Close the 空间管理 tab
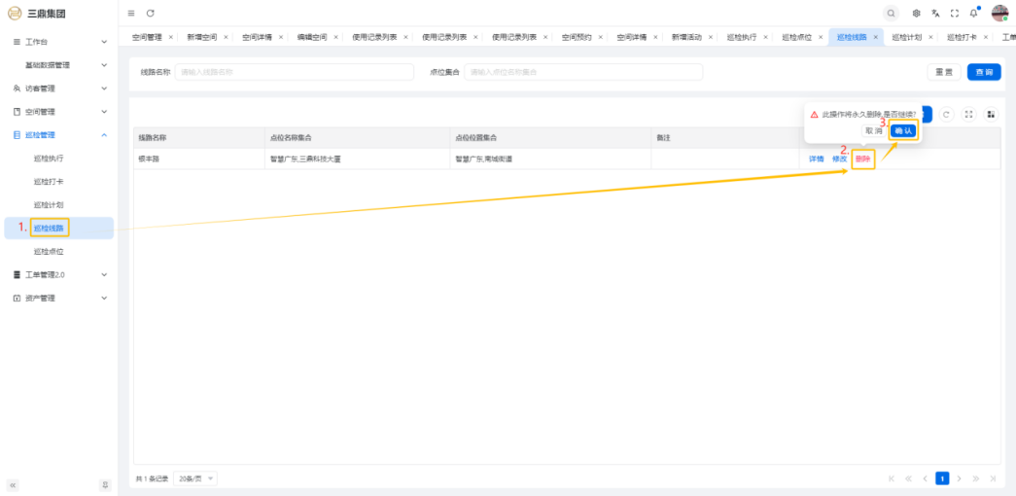 171,37
